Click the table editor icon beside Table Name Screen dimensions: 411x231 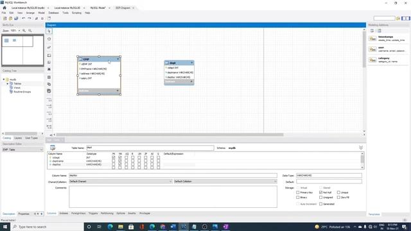[x=53, y=148]
